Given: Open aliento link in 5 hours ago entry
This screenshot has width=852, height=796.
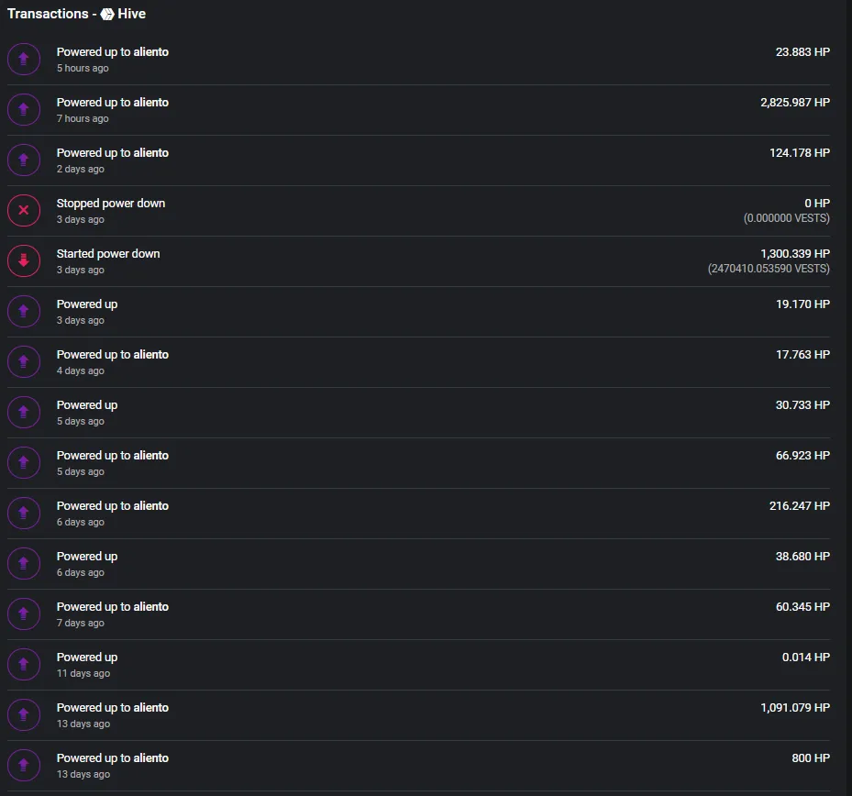Looking at the screenshot, I should [x=151, y=52].
